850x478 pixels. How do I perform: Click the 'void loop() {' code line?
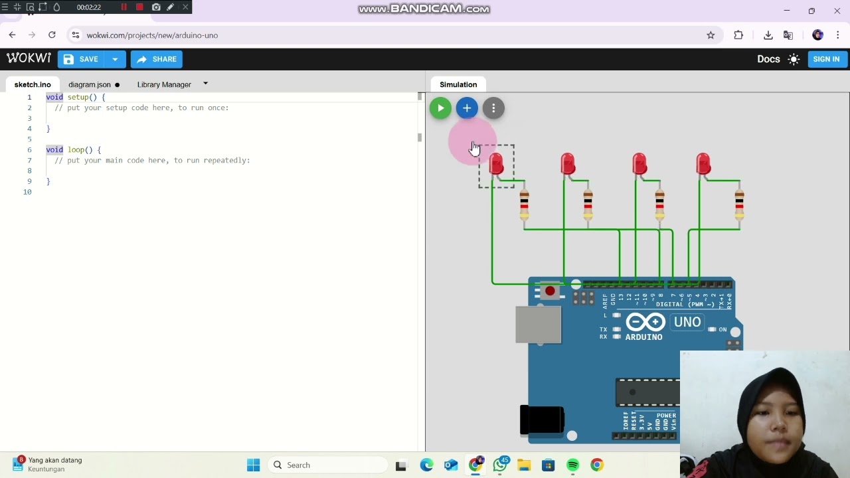tap(74, 149)
